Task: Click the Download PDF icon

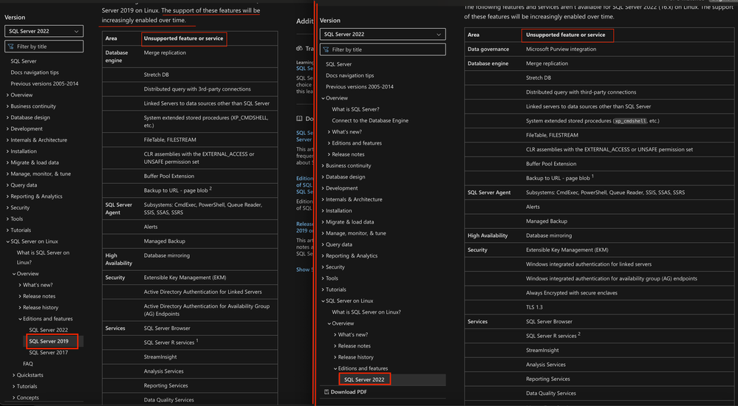Action: point(327,392)
